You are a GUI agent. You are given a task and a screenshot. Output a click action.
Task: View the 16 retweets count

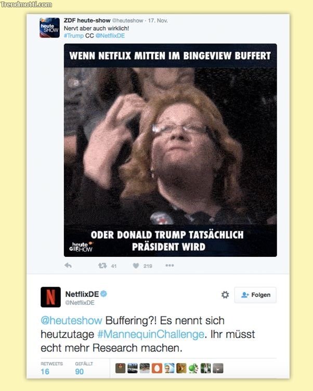pyautogui.click(x=45, y=372)
